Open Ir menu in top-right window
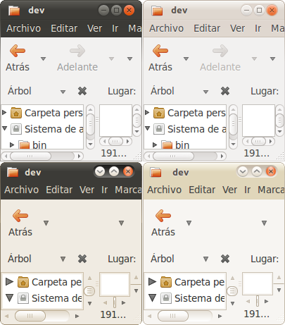The width and height of the screenshot is (285, 325). [258, 28]
